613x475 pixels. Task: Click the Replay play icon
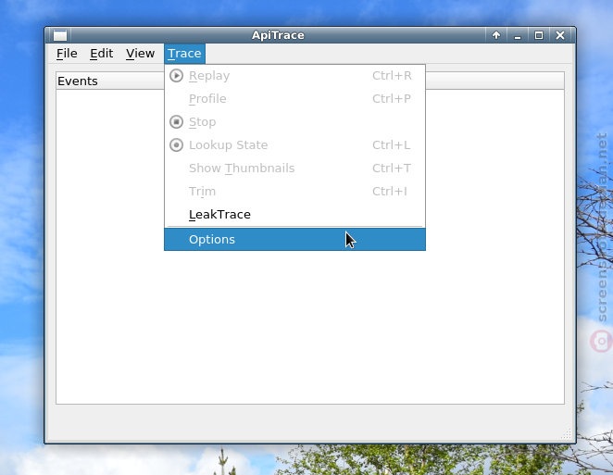pyautogui.click(x=176, y=75)
